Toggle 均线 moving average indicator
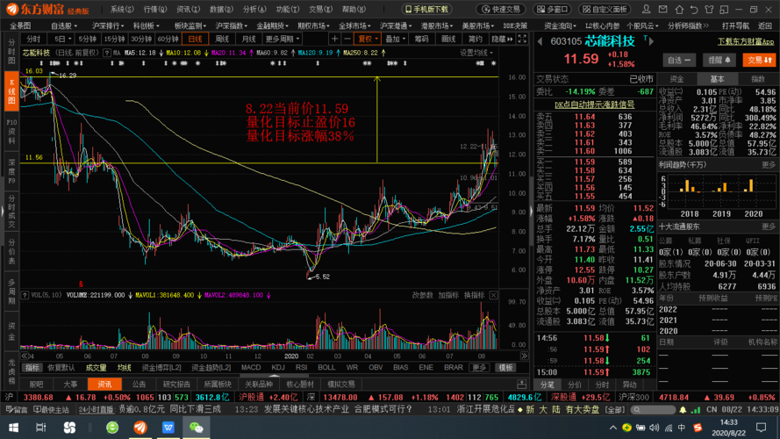Image resolution: width=780 pixels, height=439 pixels. (x=124, y=368)
